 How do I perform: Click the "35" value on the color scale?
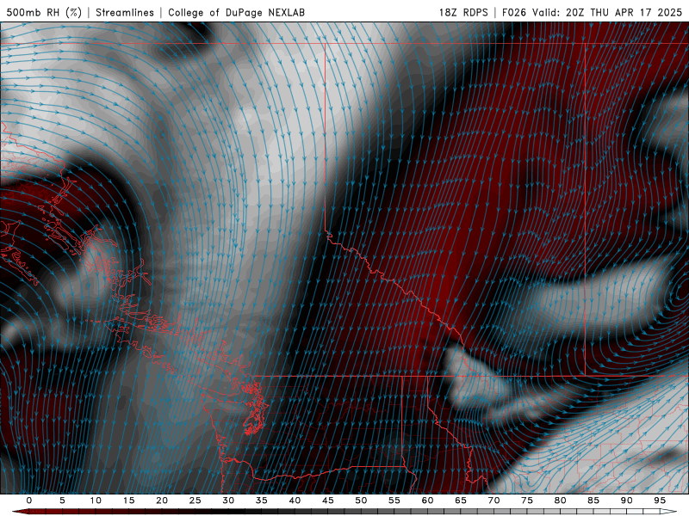click(262, 501)
